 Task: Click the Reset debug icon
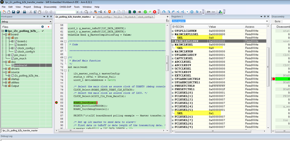pyautogui.click(x=197, y=12)
